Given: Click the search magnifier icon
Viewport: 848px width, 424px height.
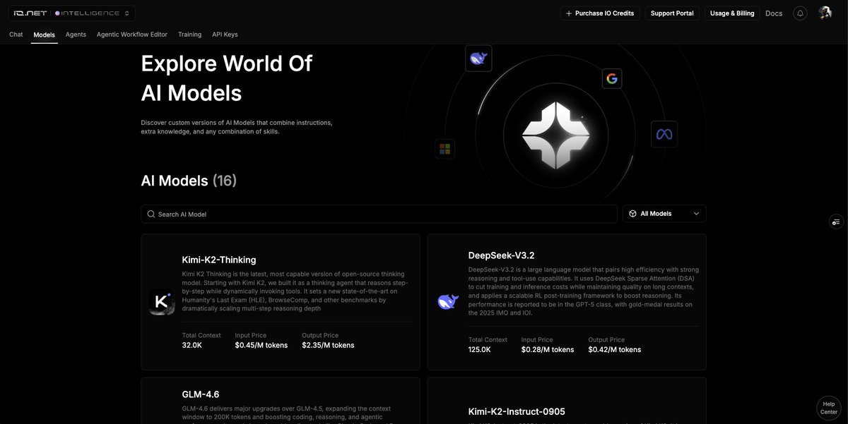Looking at the screenshot, I should (x=151, y=214).
